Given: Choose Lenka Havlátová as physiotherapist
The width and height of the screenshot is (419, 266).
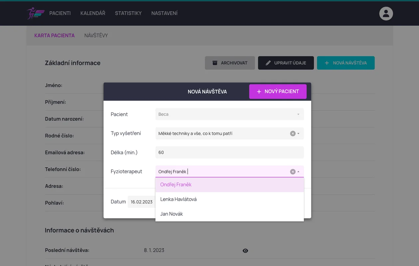Looking at the screenshot, I should 178,199.
